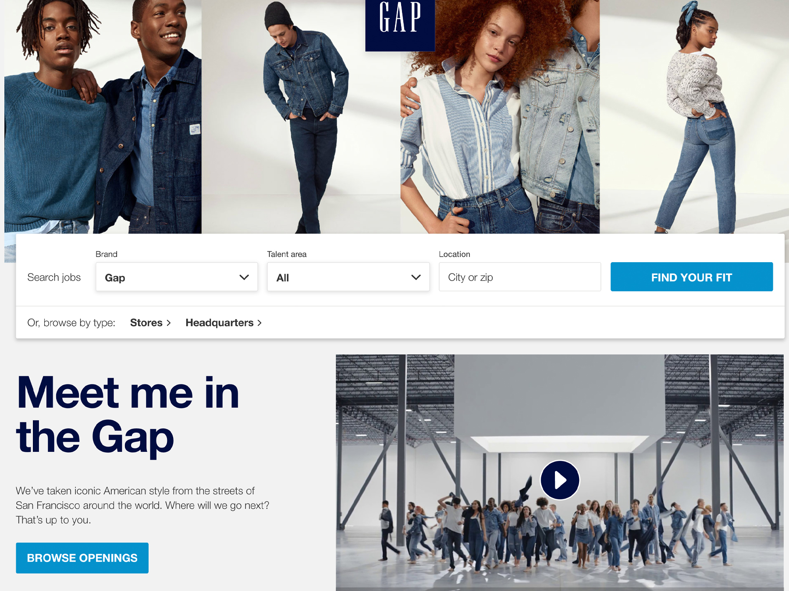Focus the City or zip location field

(520, 277)
